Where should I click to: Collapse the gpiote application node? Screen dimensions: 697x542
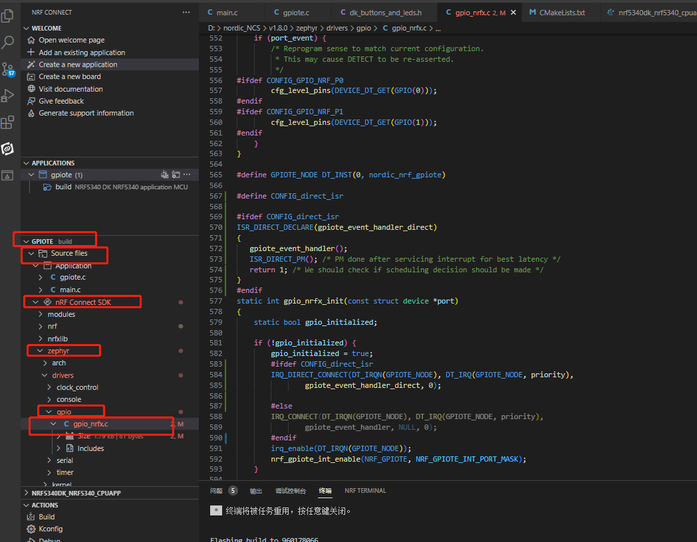31,175
